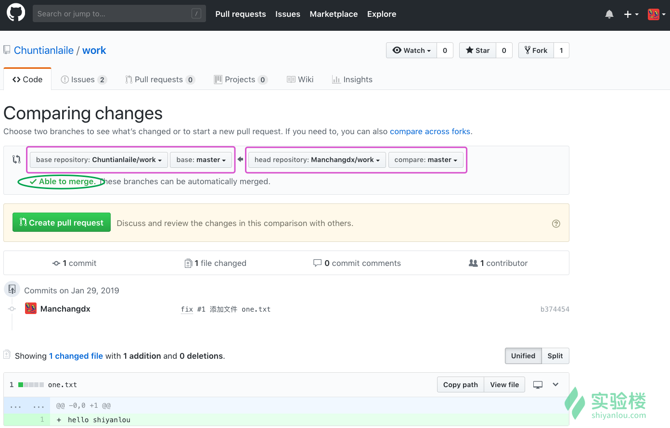The width and height of the screenshot is (670, 428).
Task: Open Pull requests in top navigation
Action: tap(241, 14)
